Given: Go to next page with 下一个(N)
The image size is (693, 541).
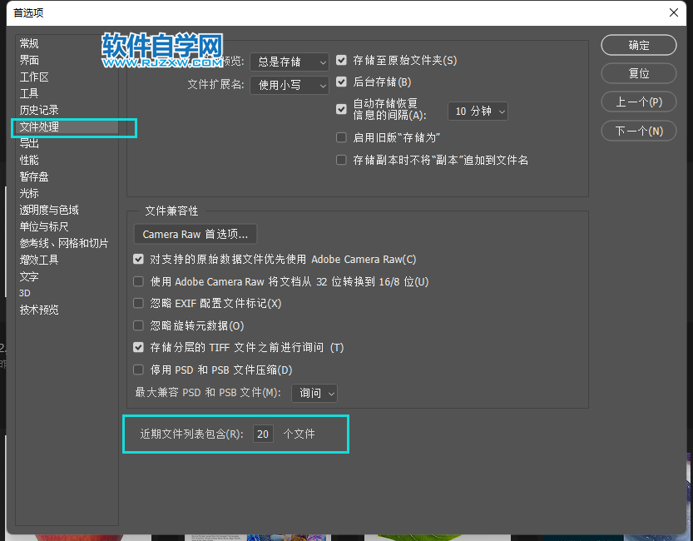Looking at the screenshot, I should 639,131.
